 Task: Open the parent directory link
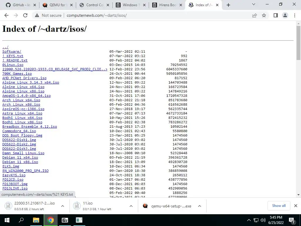[5, 47]
